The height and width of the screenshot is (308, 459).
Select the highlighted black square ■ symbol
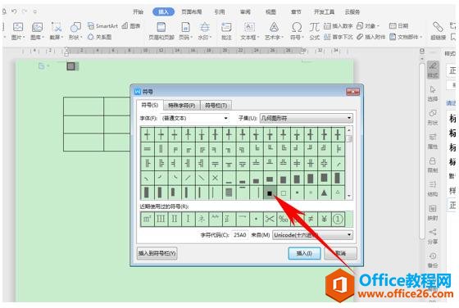pyautogui.click(x=270, y=193)
